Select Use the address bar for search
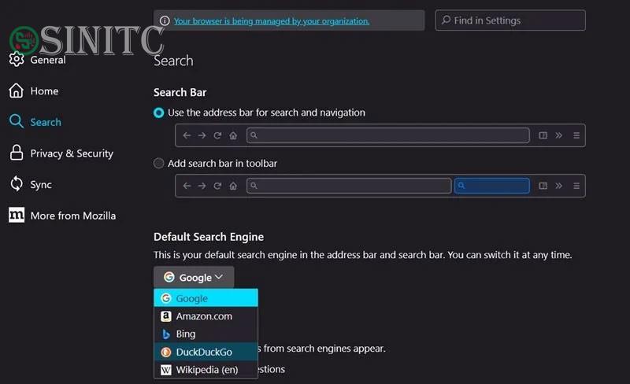 point(159,113)
